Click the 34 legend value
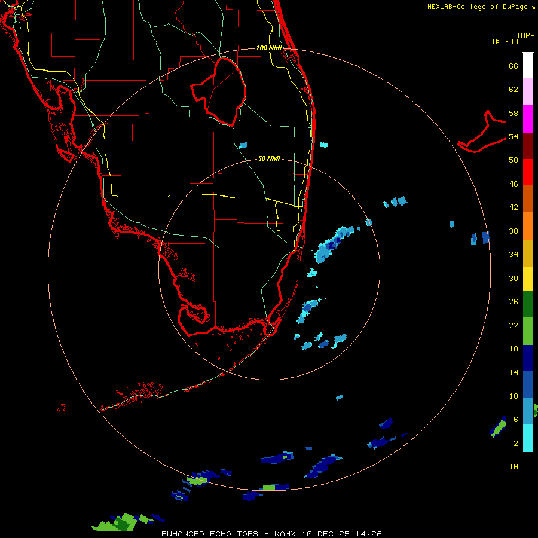538x538 pixels. pyautogui.click(x=513, y=254)
